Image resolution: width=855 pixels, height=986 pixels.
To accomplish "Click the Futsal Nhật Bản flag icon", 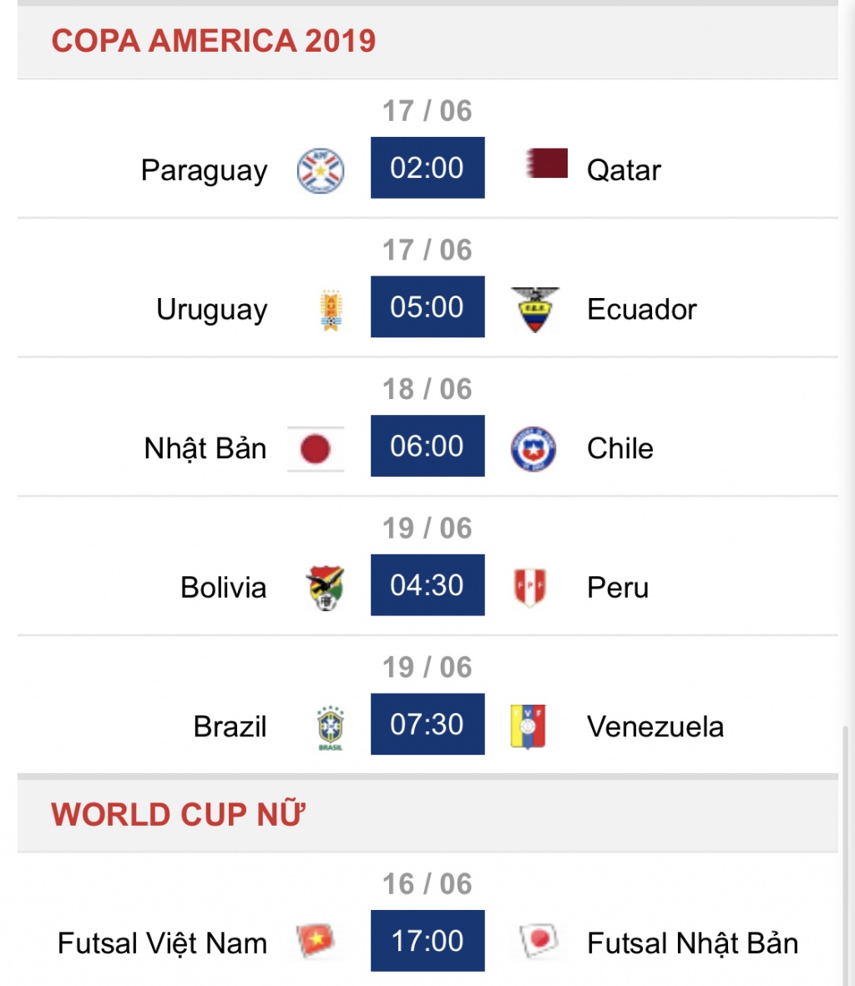I will pos(539,940).
